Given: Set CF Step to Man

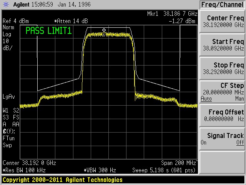Looking at the screenshot, I should 239,99.
